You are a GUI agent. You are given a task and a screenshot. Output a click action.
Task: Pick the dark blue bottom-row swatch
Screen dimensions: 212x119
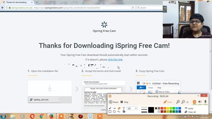click(180, 111)
